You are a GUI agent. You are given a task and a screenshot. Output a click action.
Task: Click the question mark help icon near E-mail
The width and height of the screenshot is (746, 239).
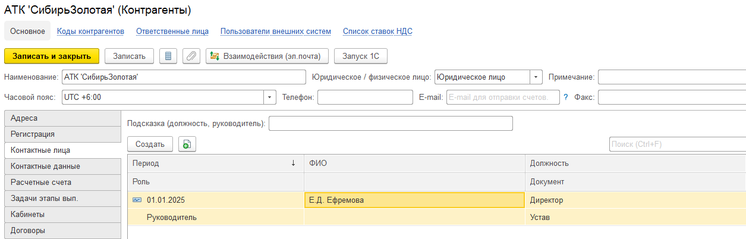click(x=566, y=97)
